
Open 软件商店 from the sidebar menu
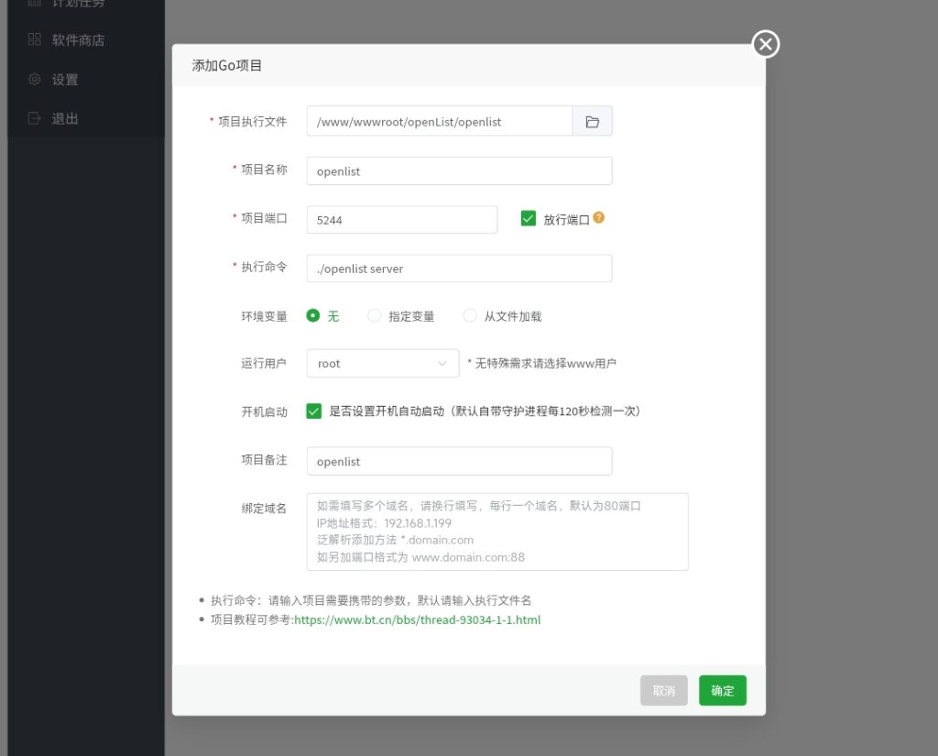click(x=77, y=39)
